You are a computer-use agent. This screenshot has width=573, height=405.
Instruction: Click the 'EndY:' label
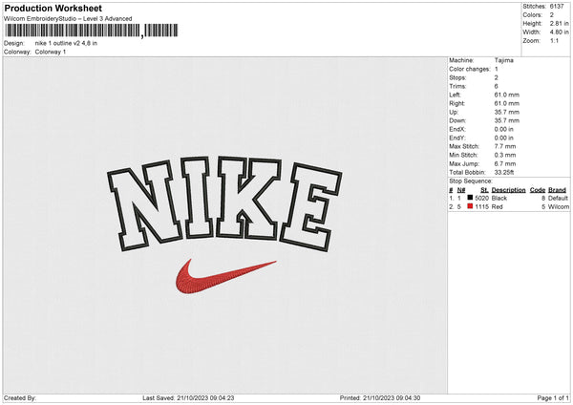(x=457, y=138)
